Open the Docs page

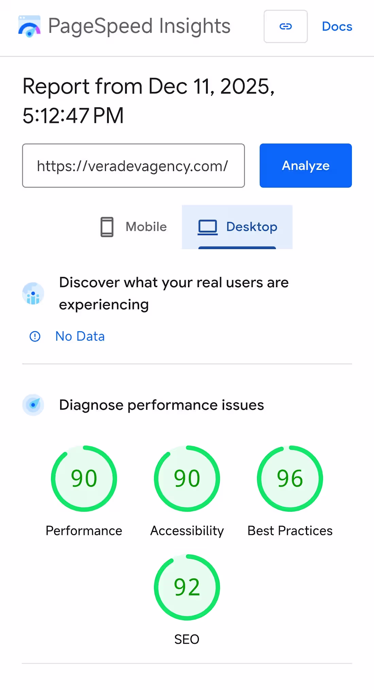(x=337, y=26)
